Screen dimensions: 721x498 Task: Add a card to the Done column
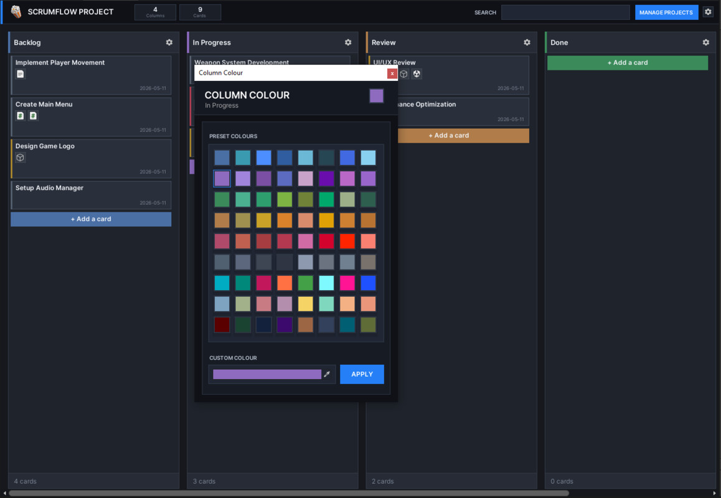click(x=627, y=62)
